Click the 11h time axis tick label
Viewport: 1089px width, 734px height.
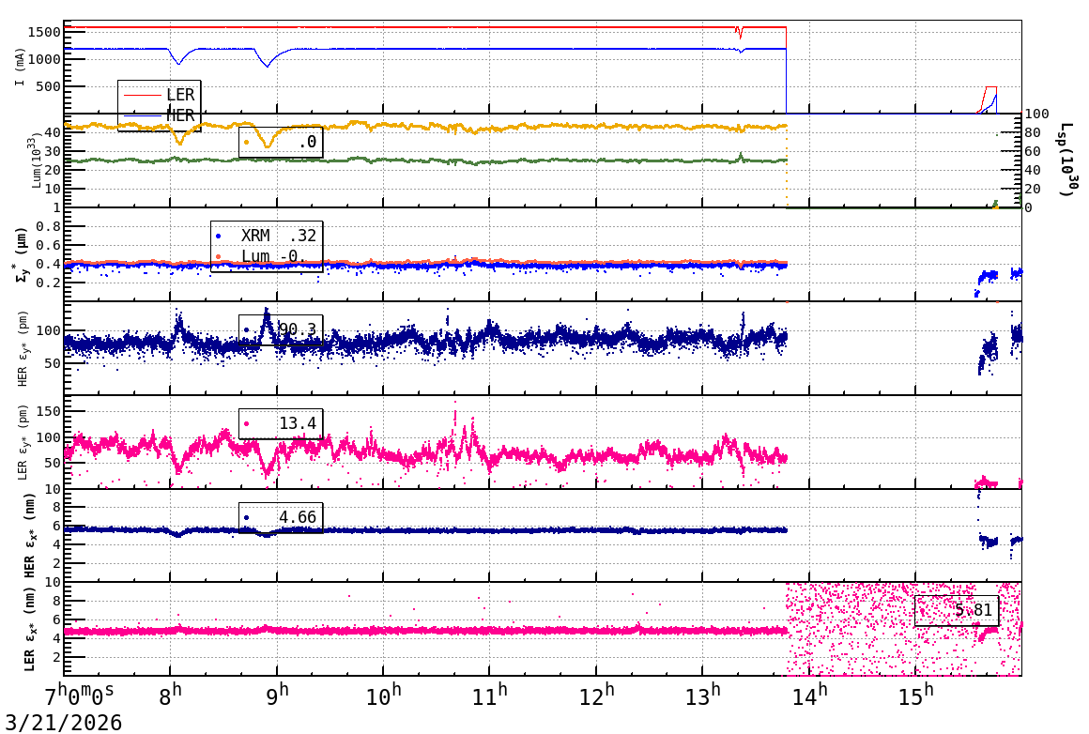click(489, 695)
